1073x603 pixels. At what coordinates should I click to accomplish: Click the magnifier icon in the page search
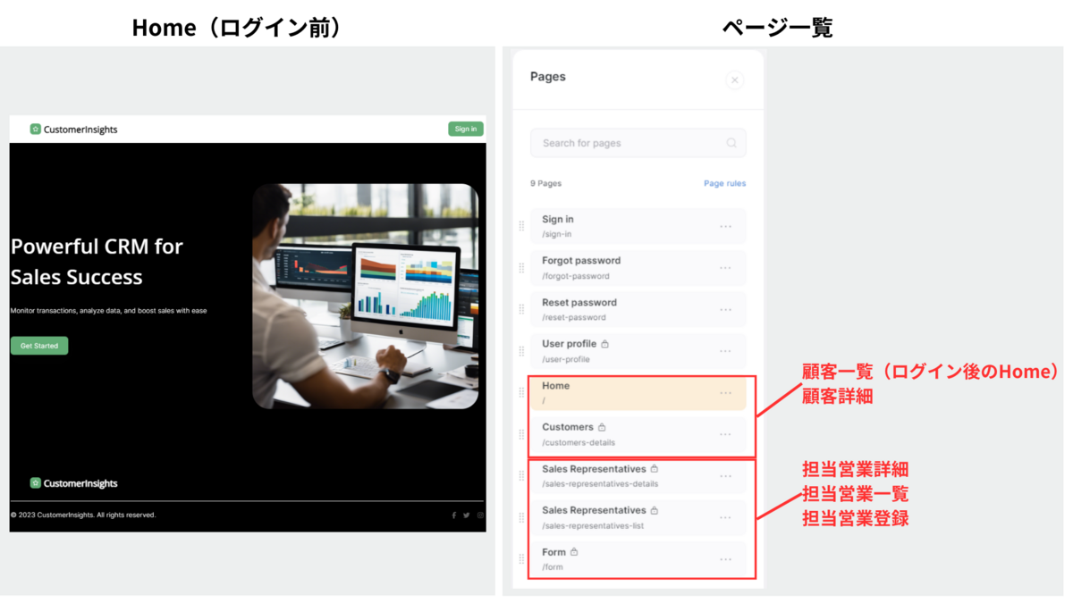click(x=731, y=143)
